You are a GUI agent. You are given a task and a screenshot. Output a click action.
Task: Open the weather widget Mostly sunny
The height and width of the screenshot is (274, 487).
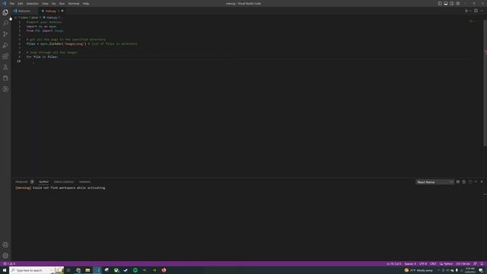(419, 270)
